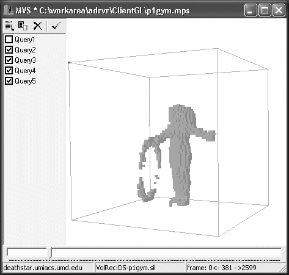Click the deathstar.umiacs.umd.edu status panel
The image size is (289, 275).
point(48,268)
